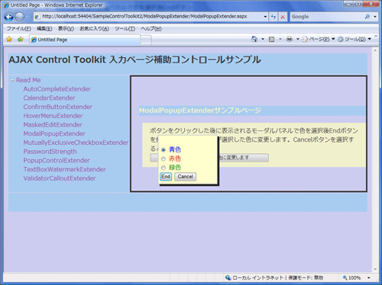Open the recent pages dropdown arrow
The width and height of the screenshot is (382, 285).
point(28,18)
